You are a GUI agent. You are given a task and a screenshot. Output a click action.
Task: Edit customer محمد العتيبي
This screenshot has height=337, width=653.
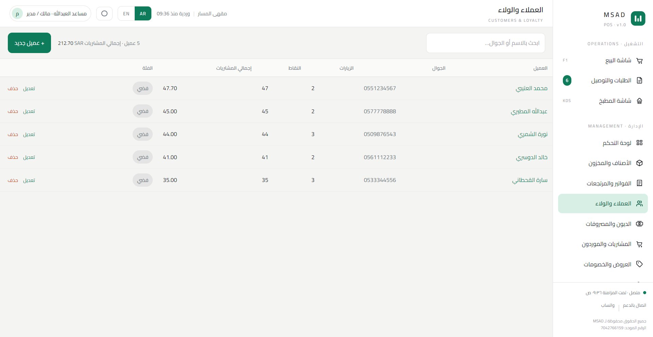(x=29, y=88)
